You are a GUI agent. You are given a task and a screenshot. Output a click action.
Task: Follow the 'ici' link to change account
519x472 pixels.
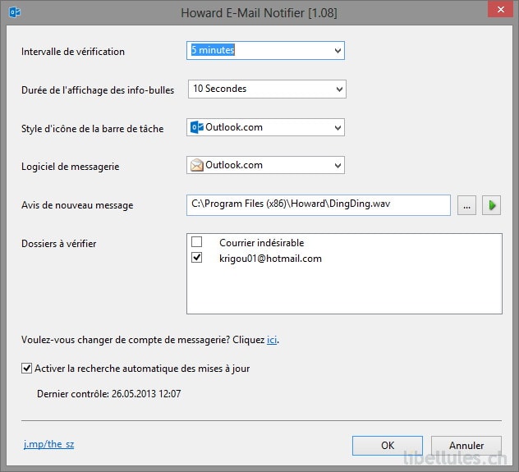272,340
